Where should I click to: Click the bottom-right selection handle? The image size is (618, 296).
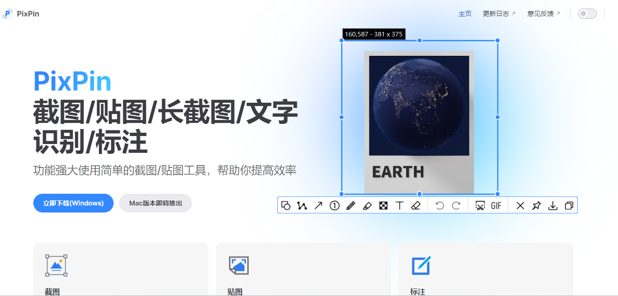pyautogui.click(x=497, y=194)
